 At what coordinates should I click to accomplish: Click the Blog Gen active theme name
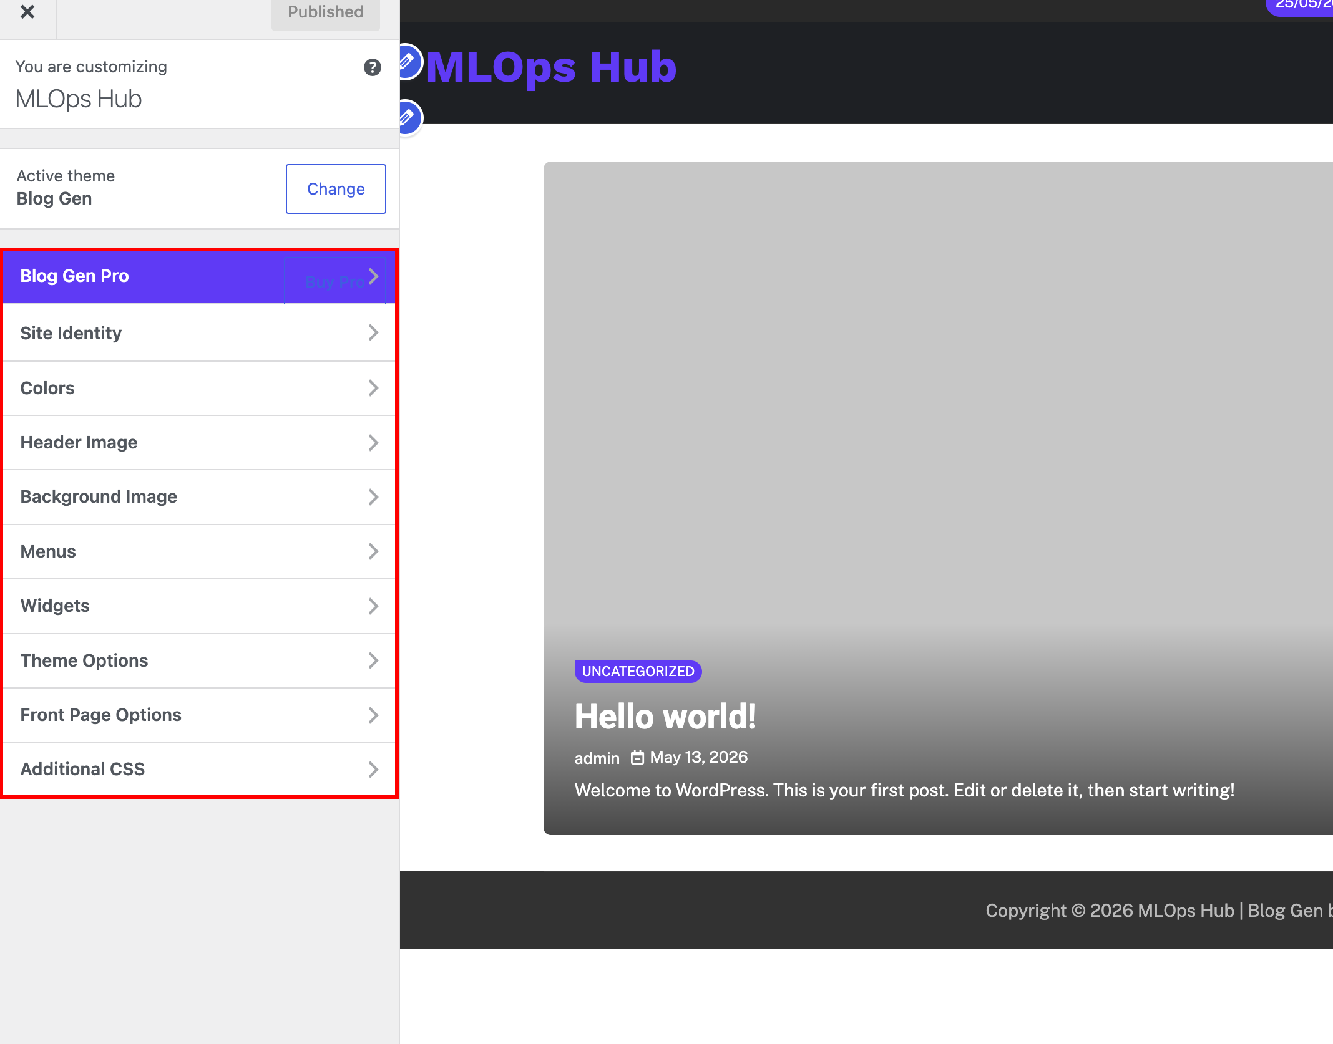coord(54,199)
